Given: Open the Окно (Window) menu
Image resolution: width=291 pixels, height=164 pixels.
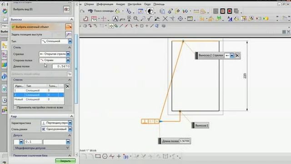Looking at the screenshot, I should click(x=147, y=4).
